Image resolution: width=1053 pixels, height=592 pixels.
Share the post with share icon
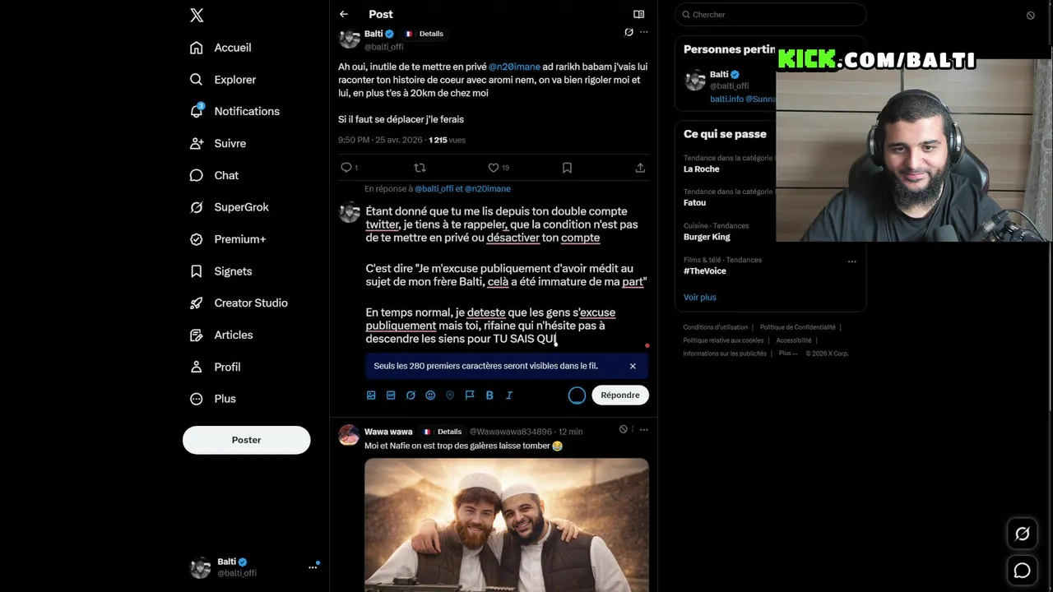coord(640,168)
